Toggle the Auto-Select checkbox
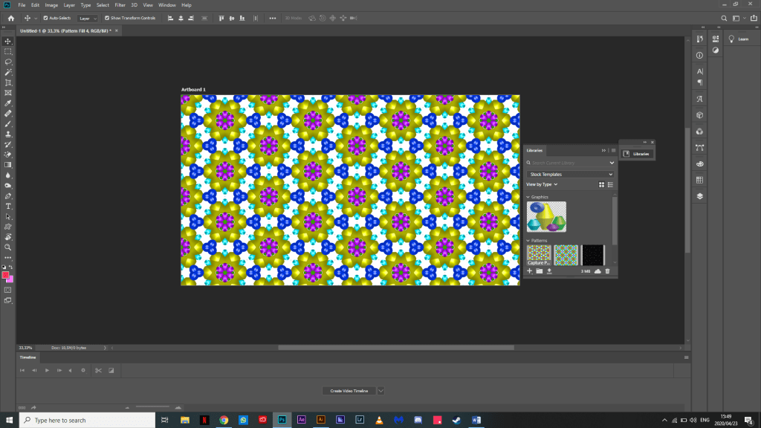 click(45, 18)
